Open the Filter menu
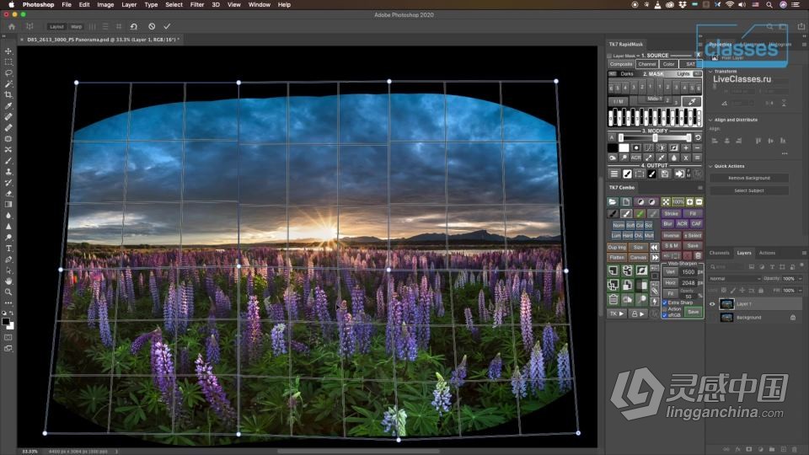Image resolution: width=809 pixels, height=455 pixels. (196, 4)
